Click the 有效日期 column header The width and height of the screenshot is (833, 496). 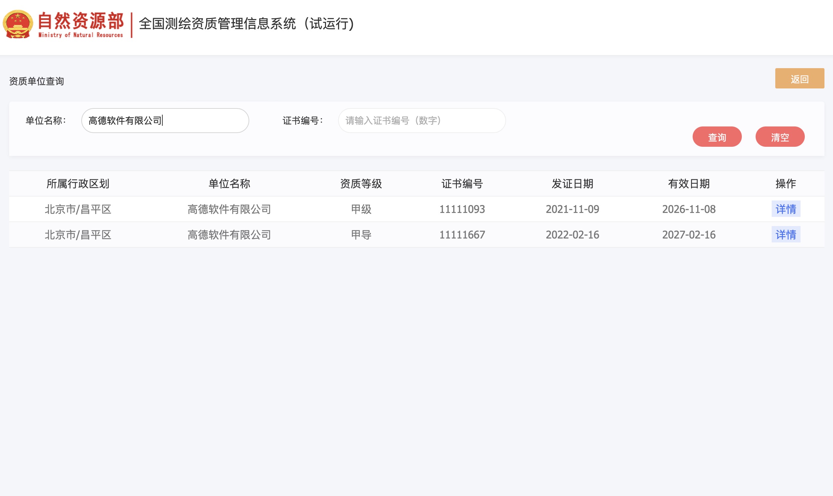tap(689, 183)
